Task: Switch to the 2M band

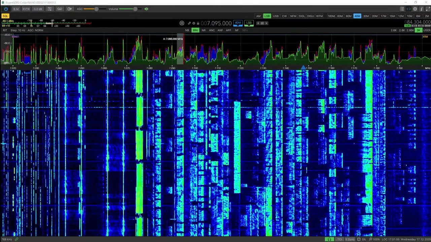Action: [427, 16]
